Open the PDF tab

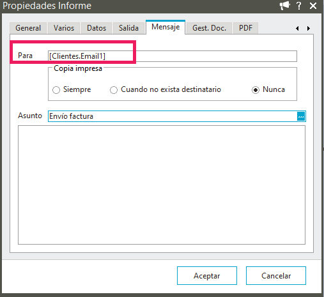245,28
